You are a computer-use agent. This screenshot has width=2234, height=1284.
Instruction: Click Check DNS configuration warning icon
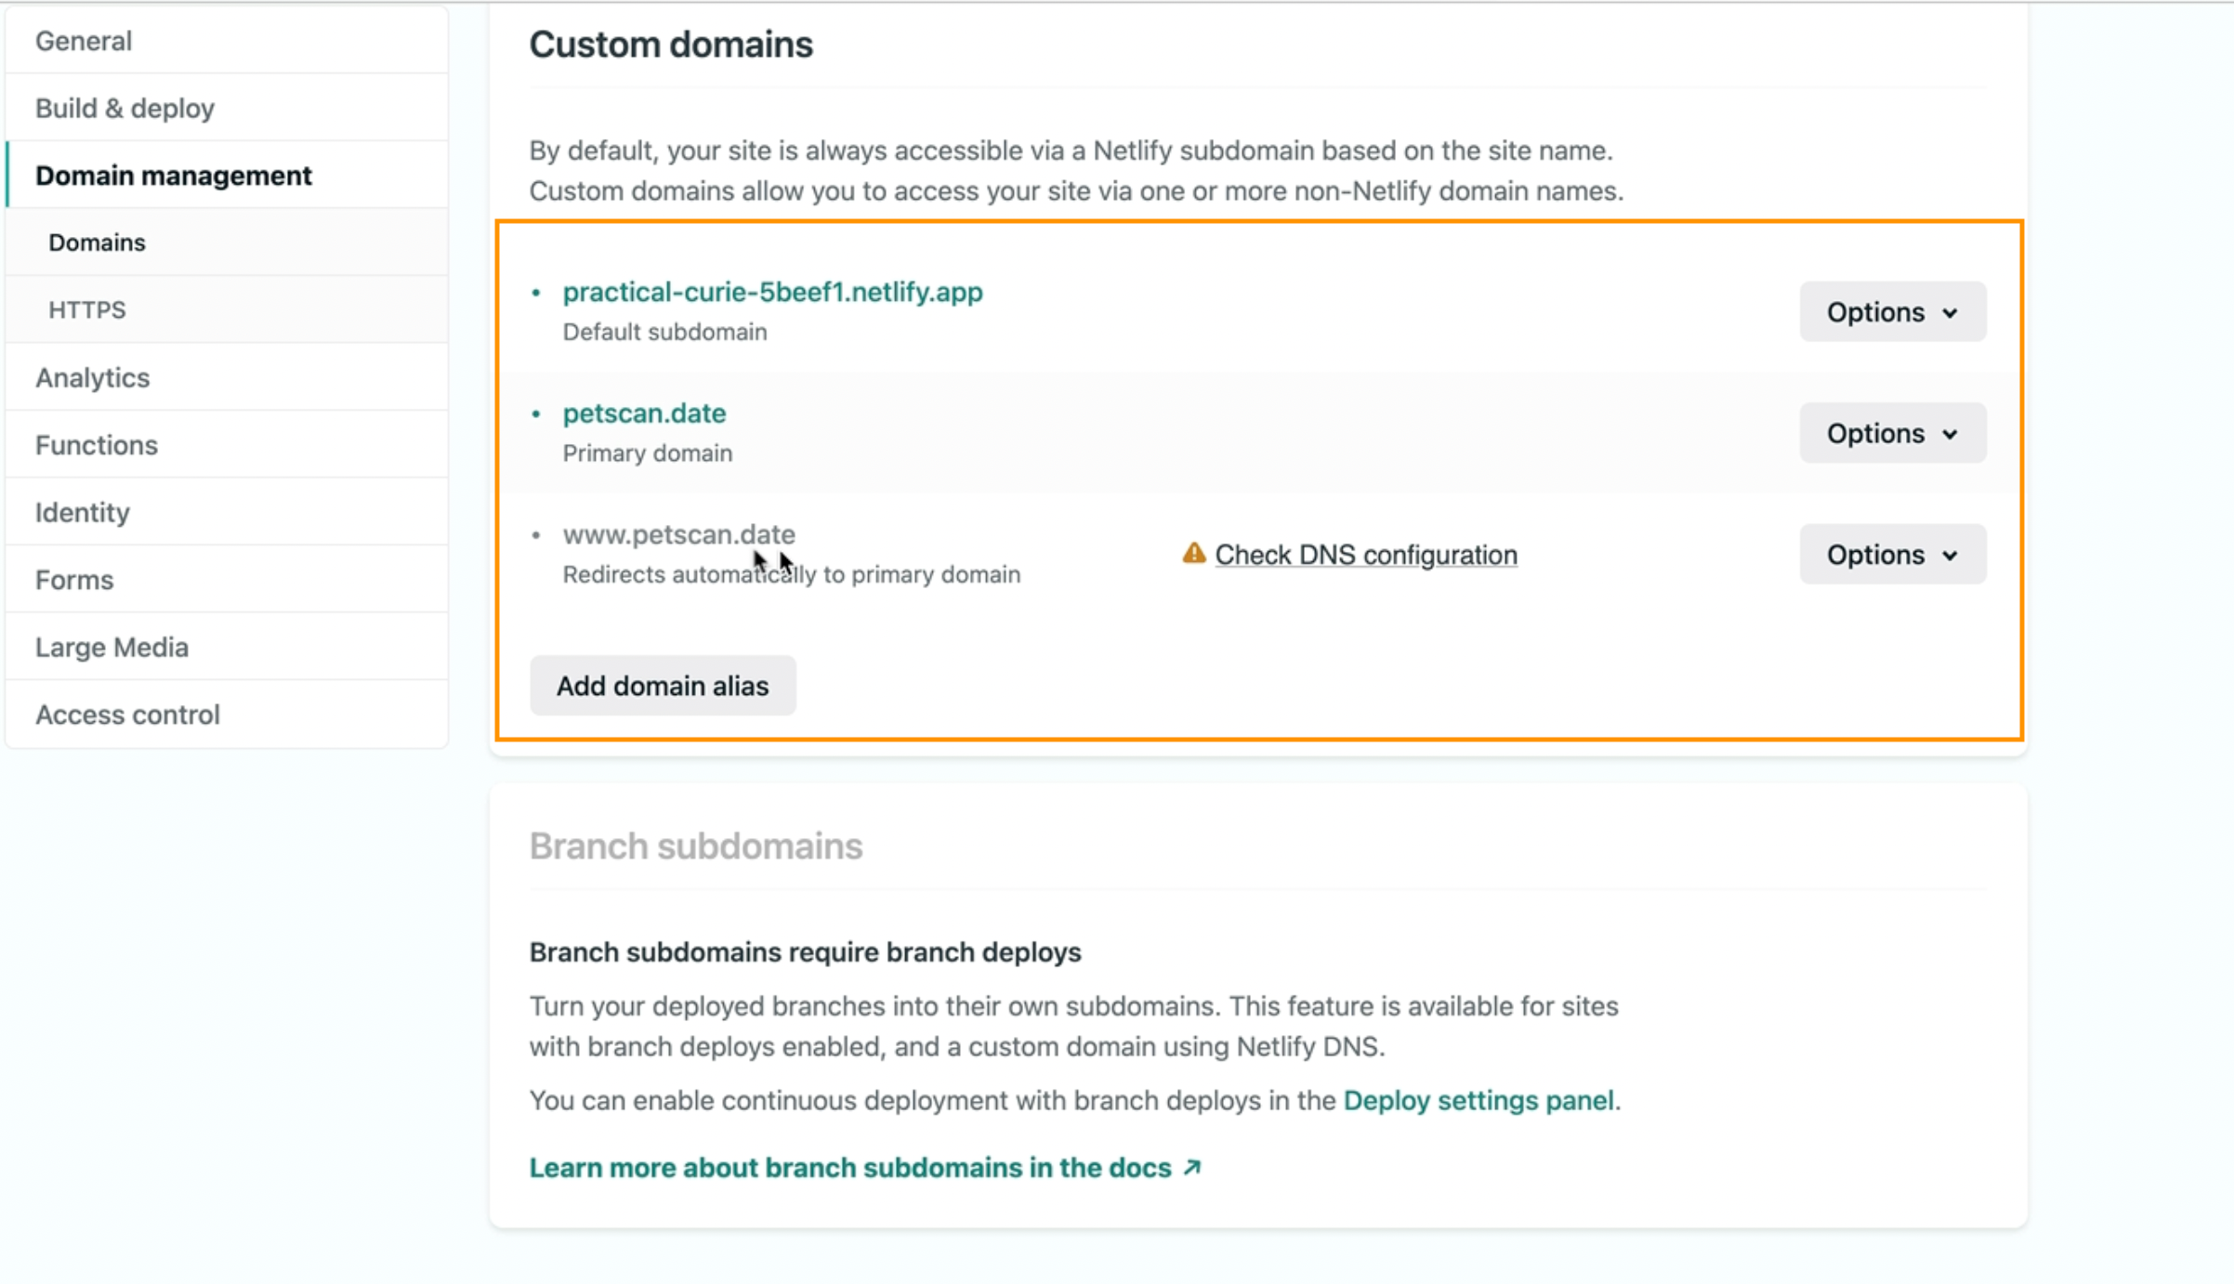pyautogui.click(x=1195, y=554)
